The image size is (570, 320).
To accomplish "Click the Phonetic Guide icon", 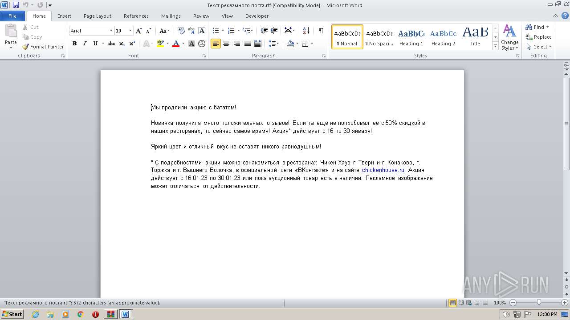I will point(191,31).
